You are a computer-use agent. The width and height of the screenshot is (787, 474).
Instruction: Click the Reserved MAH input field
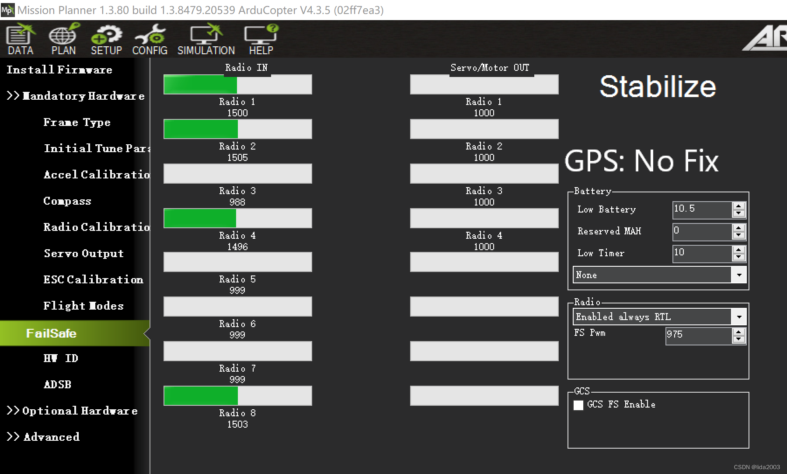(x=702, y=231)
